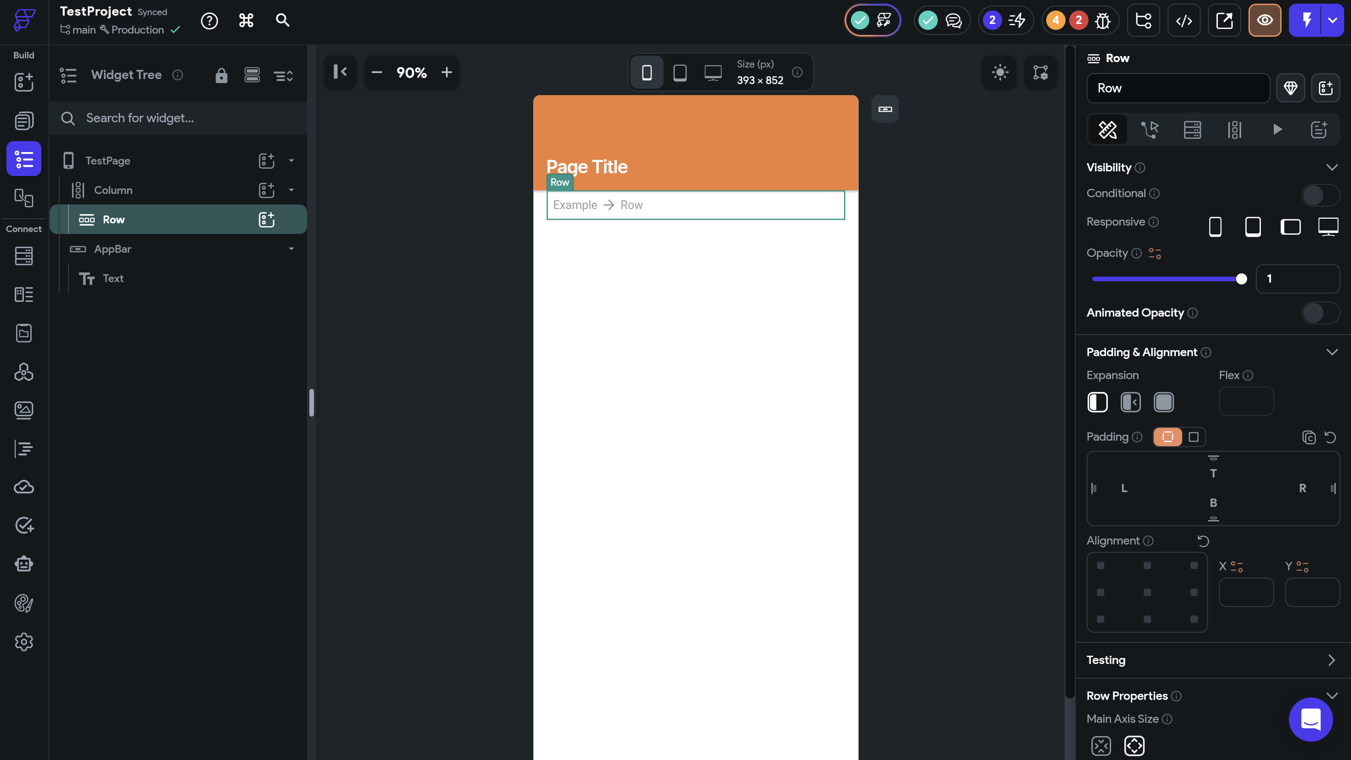Click the Run lightning bolt button
The width and height of the screenshot is (1351, 760).
pos(1306,20)
